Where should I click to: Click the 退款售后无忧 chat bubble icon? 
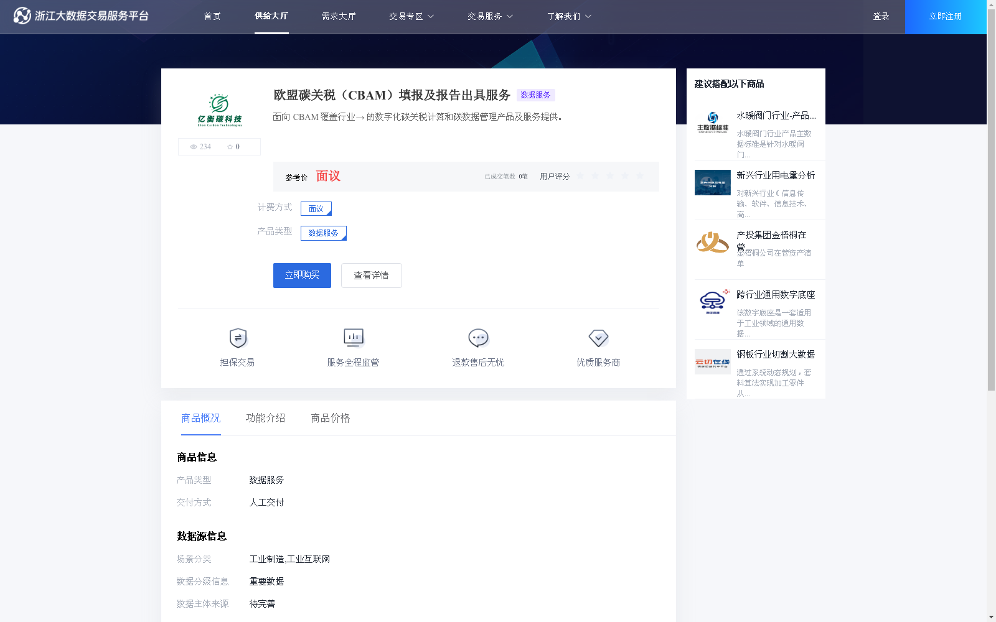478,338
